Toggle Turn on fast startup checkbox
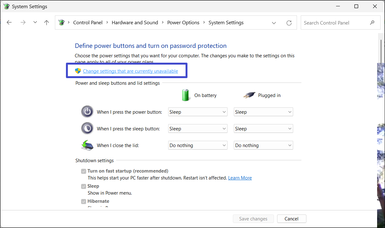385x228 pixels. tap(84, 171)
